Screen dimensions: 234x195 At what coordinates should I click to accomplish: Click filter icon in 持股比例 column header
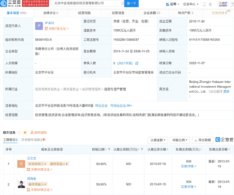point(109,150)
